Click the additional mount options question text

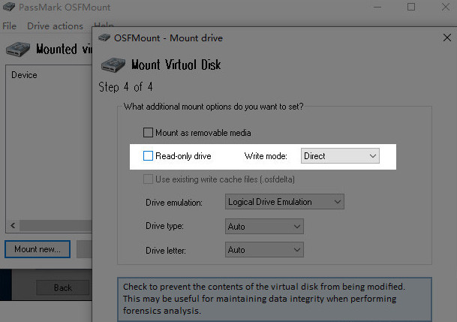click(x=213, y=107)
